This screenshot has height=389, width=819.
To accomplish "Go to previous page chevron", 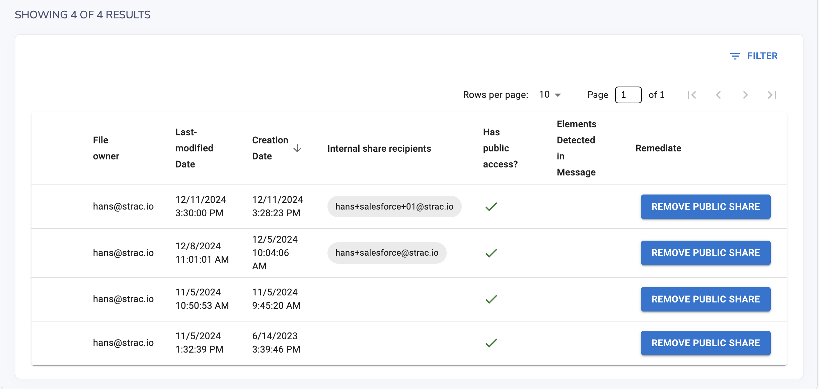I will tap(719, 95).
